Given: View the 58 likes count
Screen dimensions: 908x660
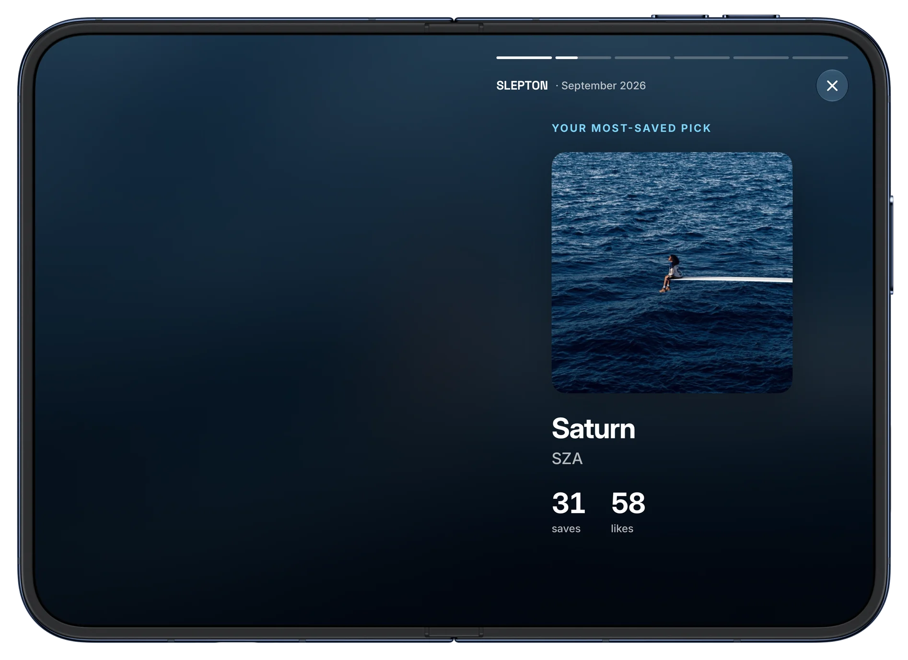Looking at the screenshot, I should tap(628, 503).
